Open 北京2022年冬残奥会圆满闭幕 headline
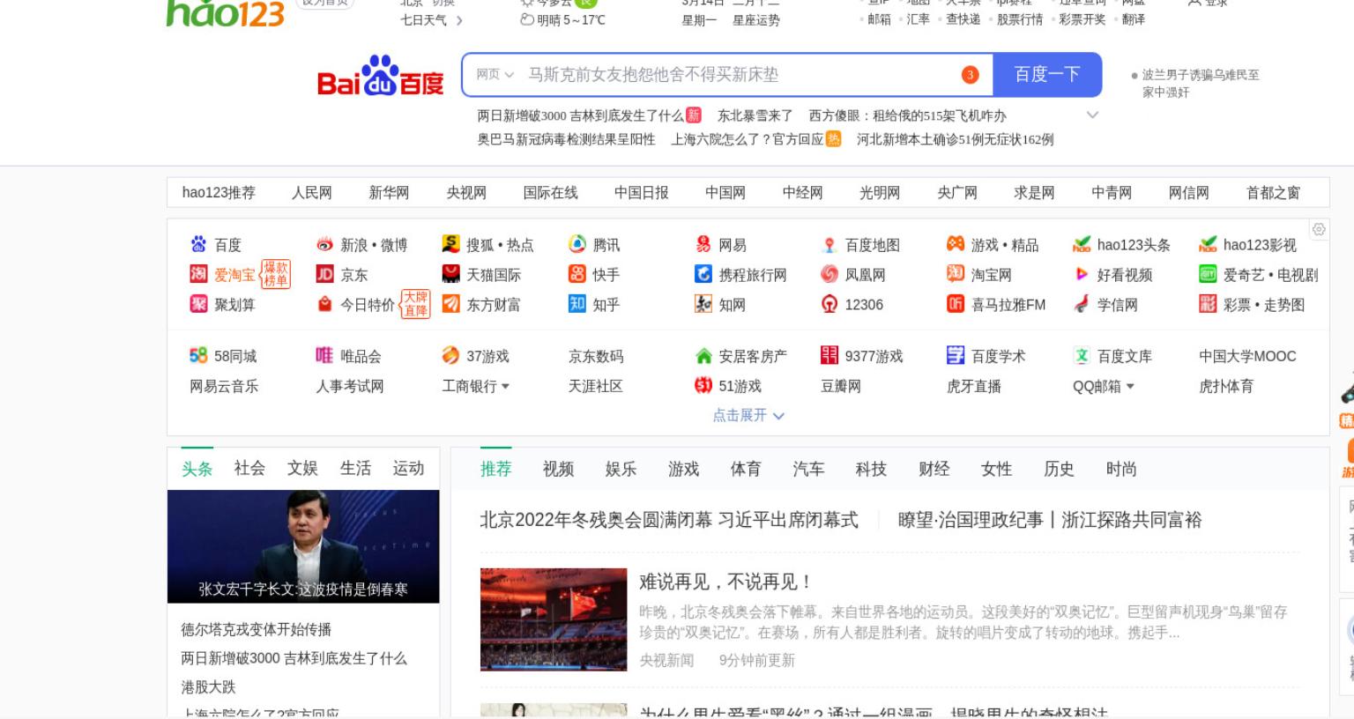 pos(668,520)
